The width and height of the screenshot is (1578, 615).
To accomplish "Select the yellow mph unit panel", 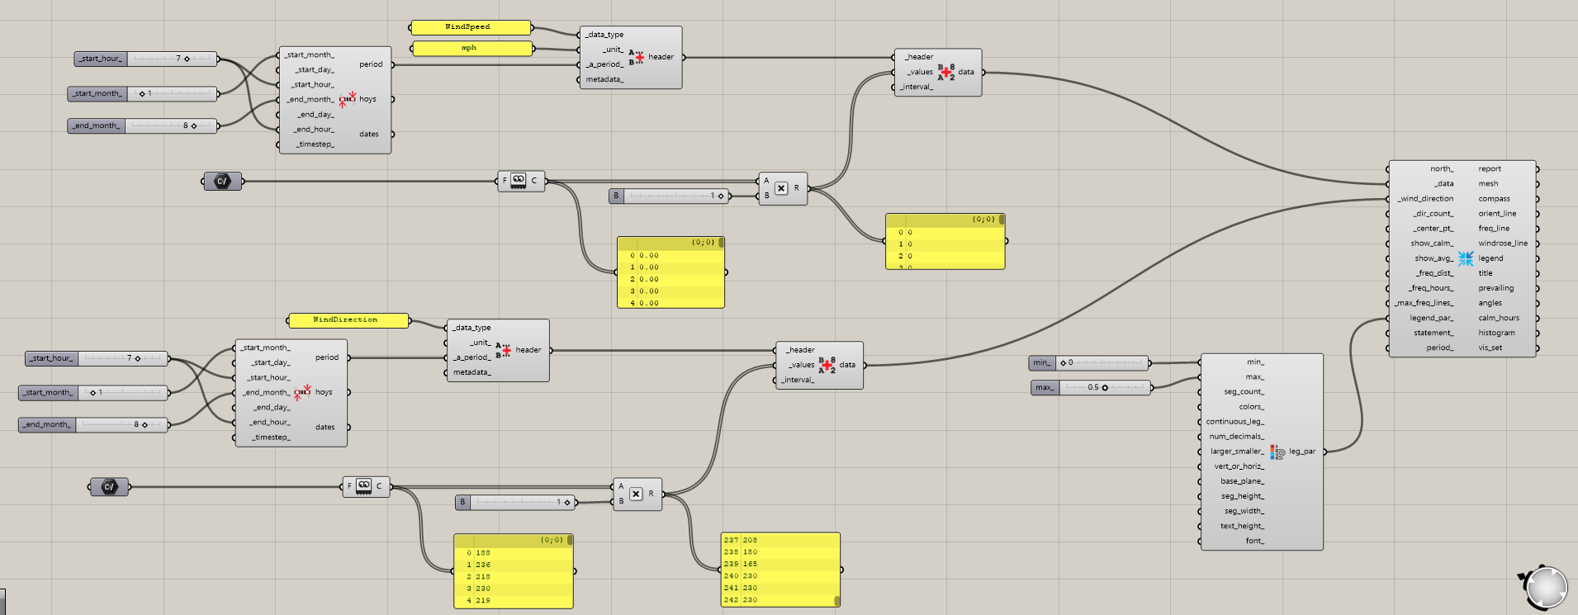I will tap(471, 49).
